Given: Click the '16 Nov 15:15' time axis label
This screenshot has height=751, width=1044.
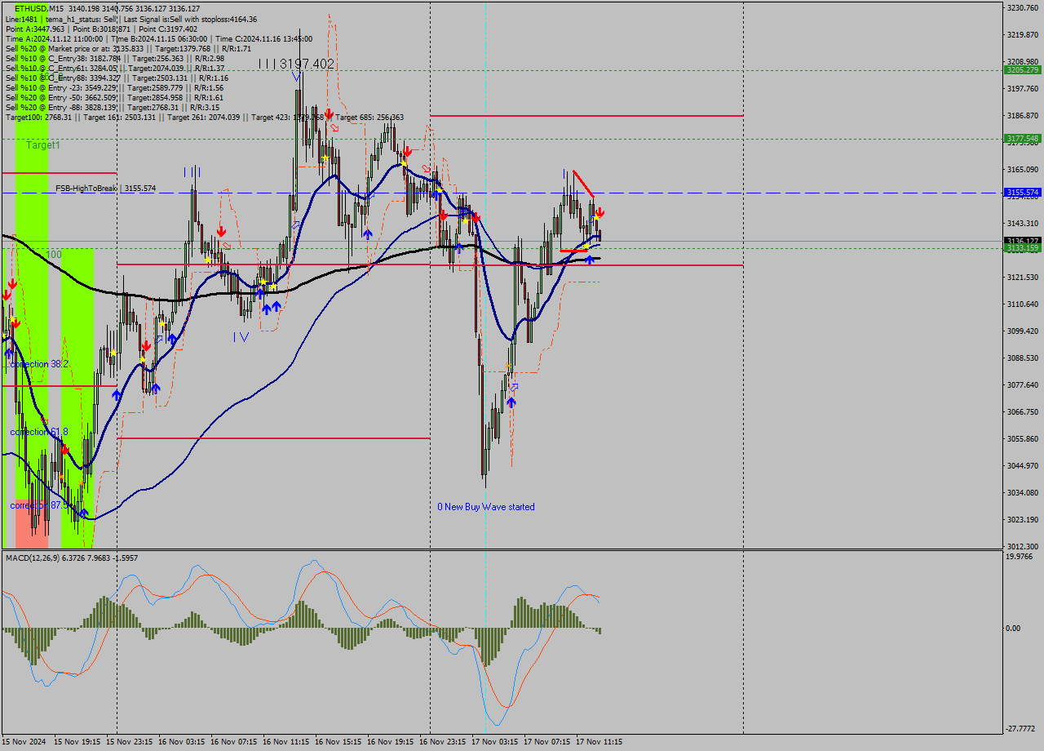Looking at the screenshot, I should [x=338, y=742].
